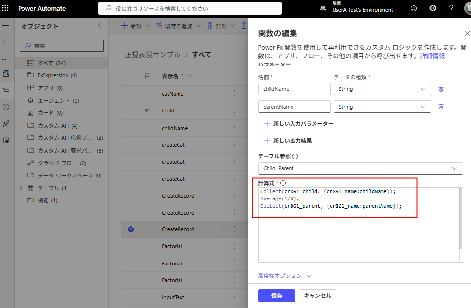Delete the parentName parameter with trash icon

coord(441,107)
